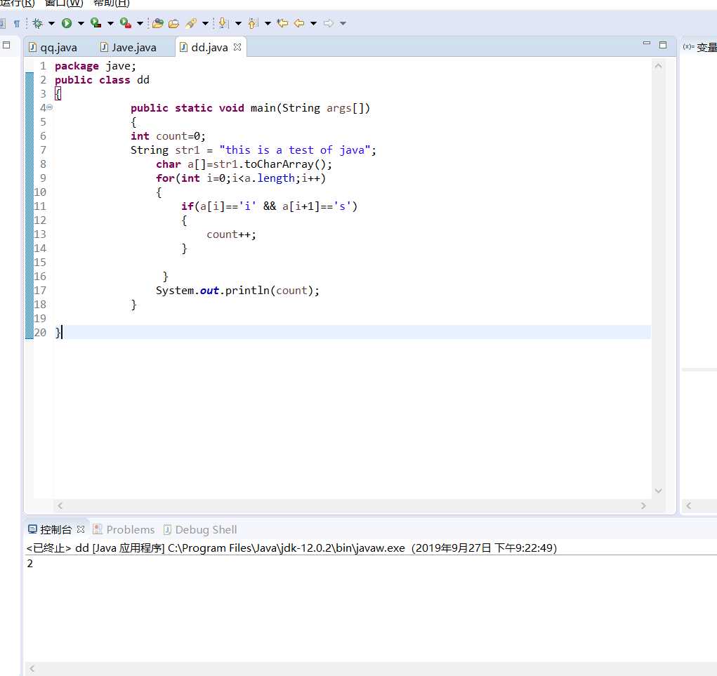Click "count++;" on line 13
This screenshot has height=676, width=717.
click(x=231, y=234)
